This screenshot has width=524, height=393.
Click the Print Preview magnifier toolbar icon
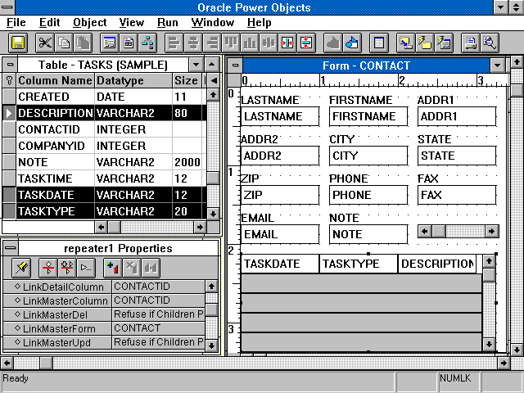[x=490, y=43]
